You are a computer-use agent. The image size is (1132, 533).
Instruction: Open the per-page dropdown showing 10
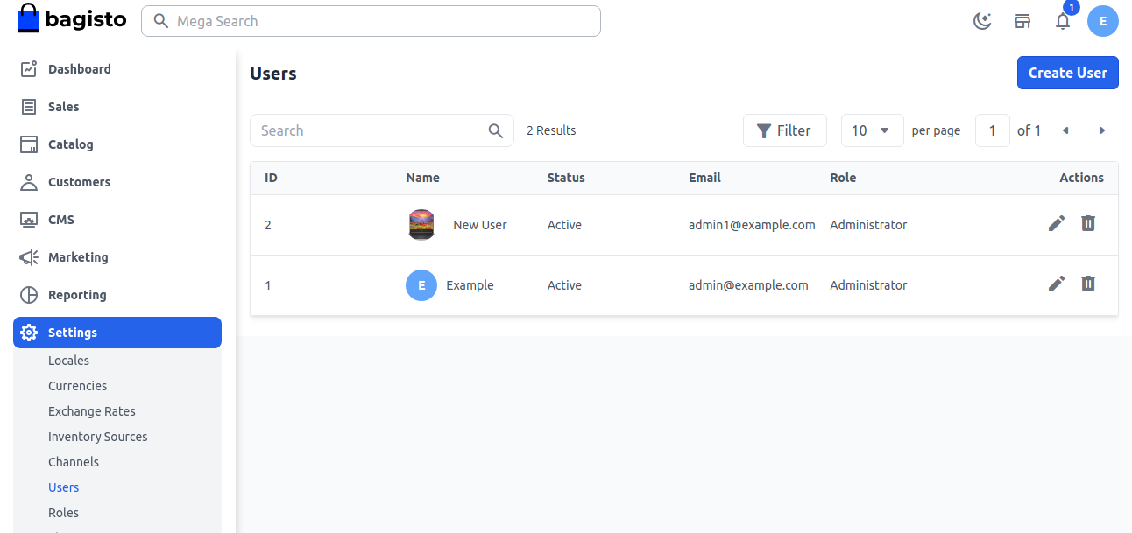click(x=872, y=130)
